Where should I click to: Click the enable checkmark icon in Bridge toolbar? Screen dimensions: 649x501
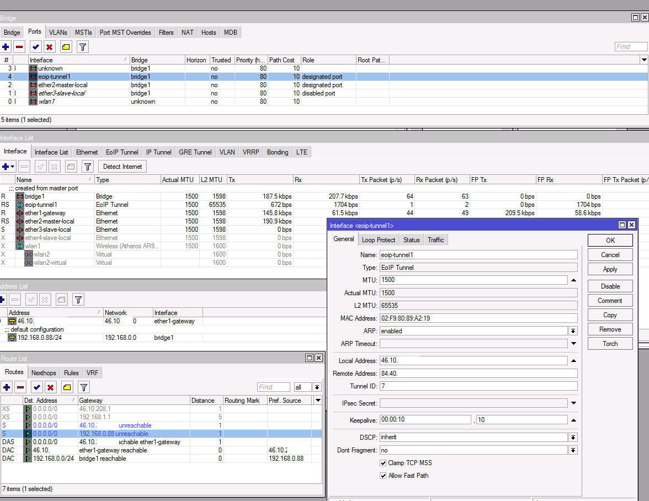tap(36, 47)
